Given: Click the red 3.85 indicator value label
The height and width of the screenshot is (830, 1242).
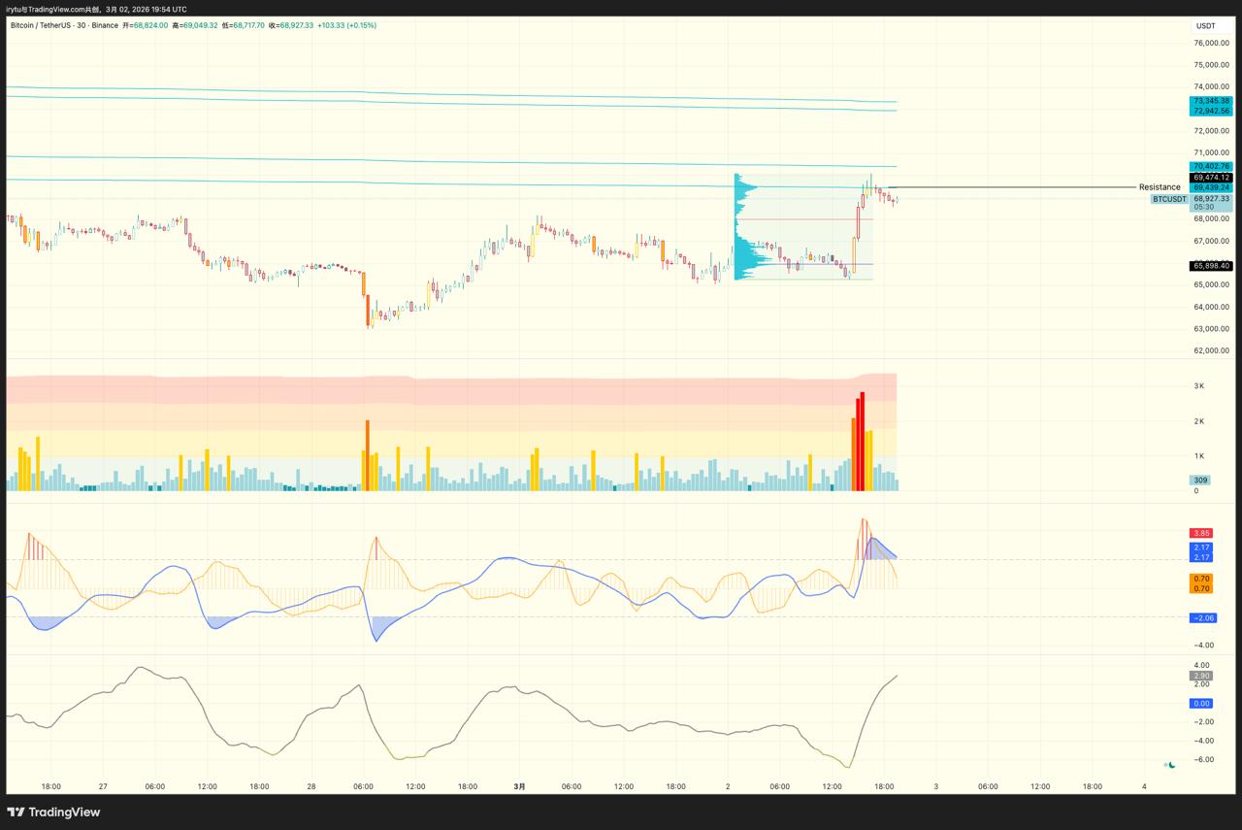Looking at the screenshot, I should click(x=1201, y=533).
